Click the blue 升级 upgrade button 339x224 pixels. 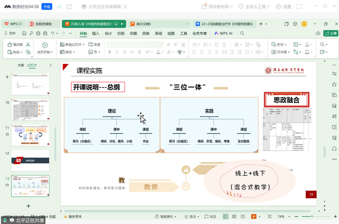[x=47, y=7]
